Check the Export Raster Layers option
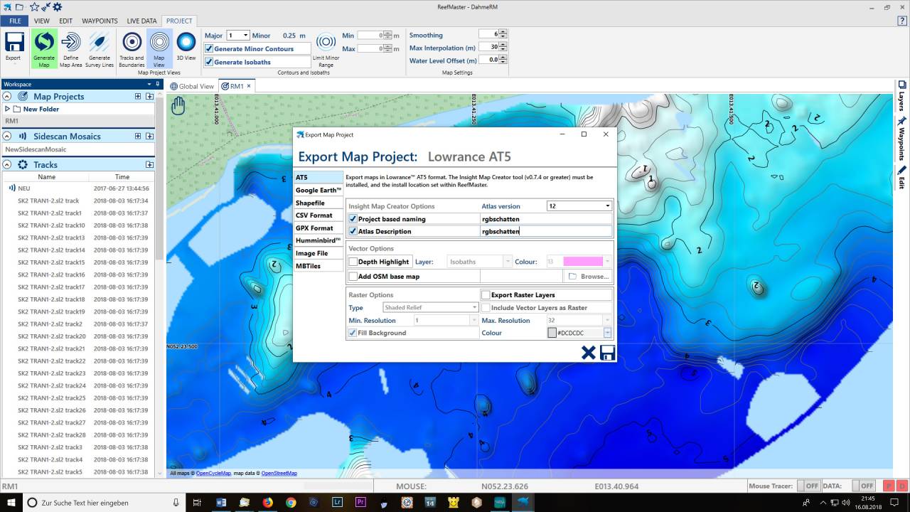910x512 pixels. pyautogui.click(x=486, y=295)
